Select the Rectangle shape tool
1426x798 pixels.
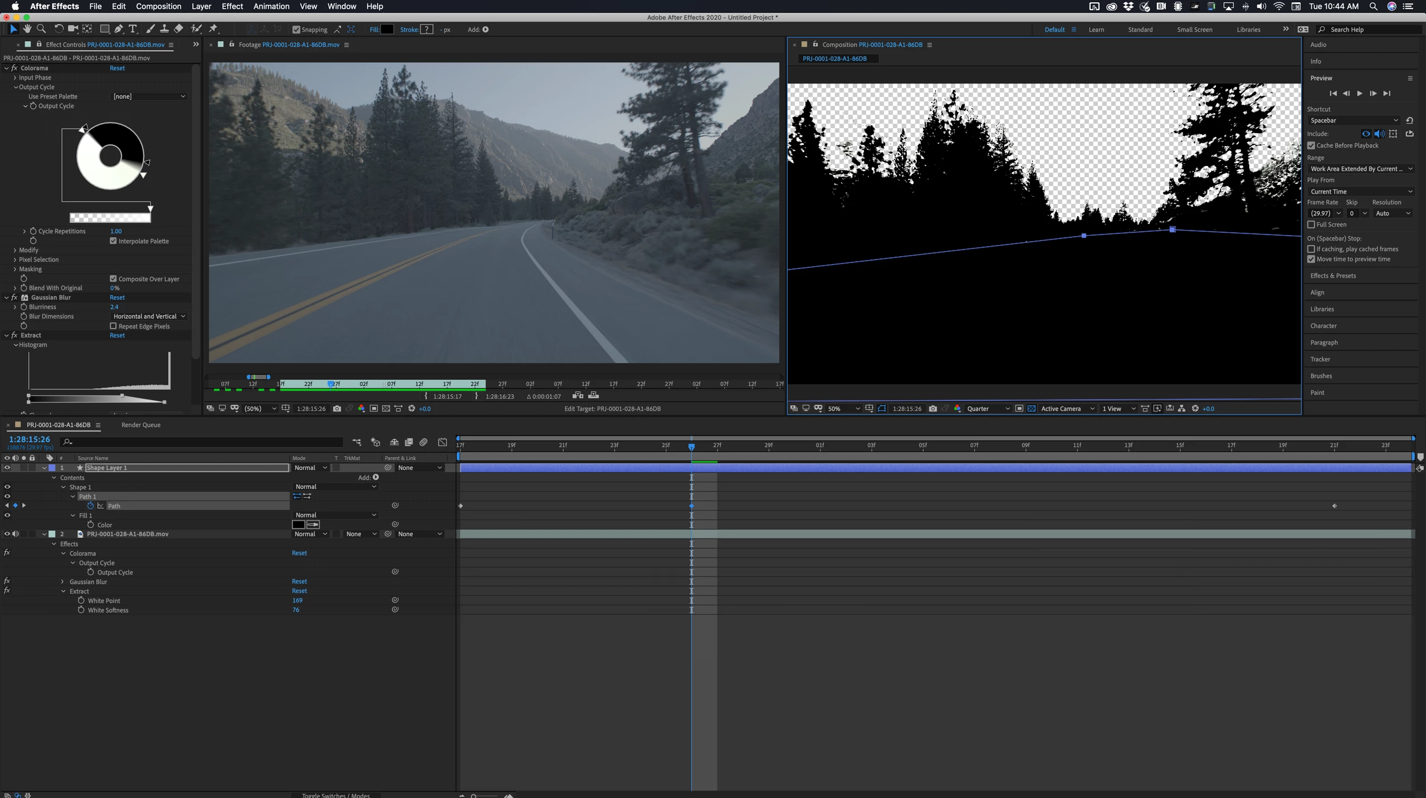tap(104, 29)
